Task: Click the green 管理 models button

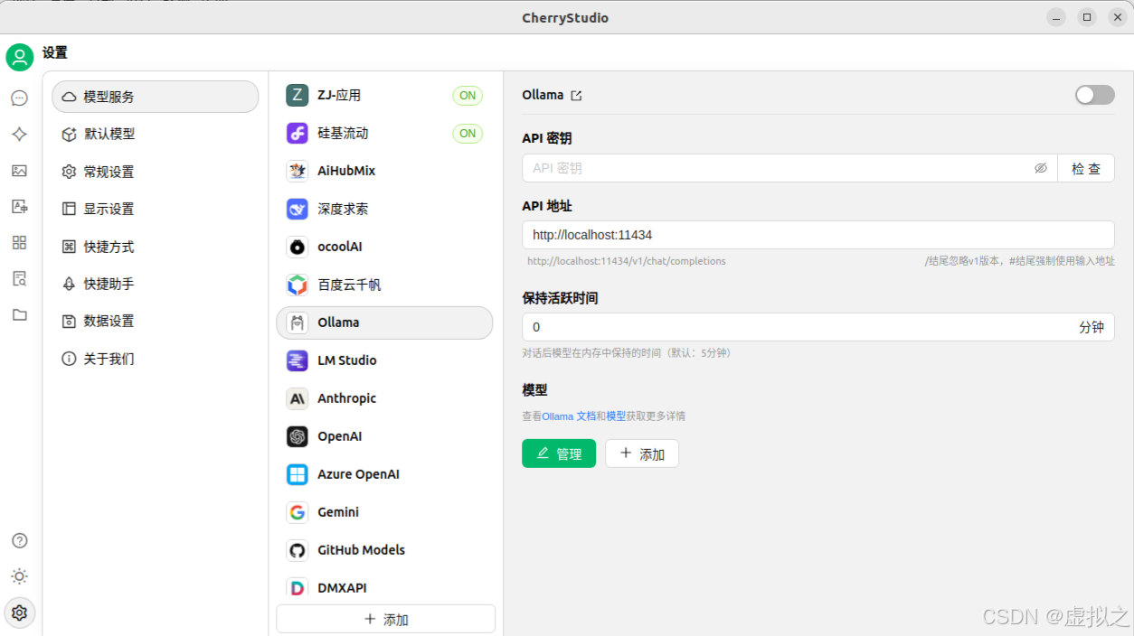Action: (x=559, y=454)
